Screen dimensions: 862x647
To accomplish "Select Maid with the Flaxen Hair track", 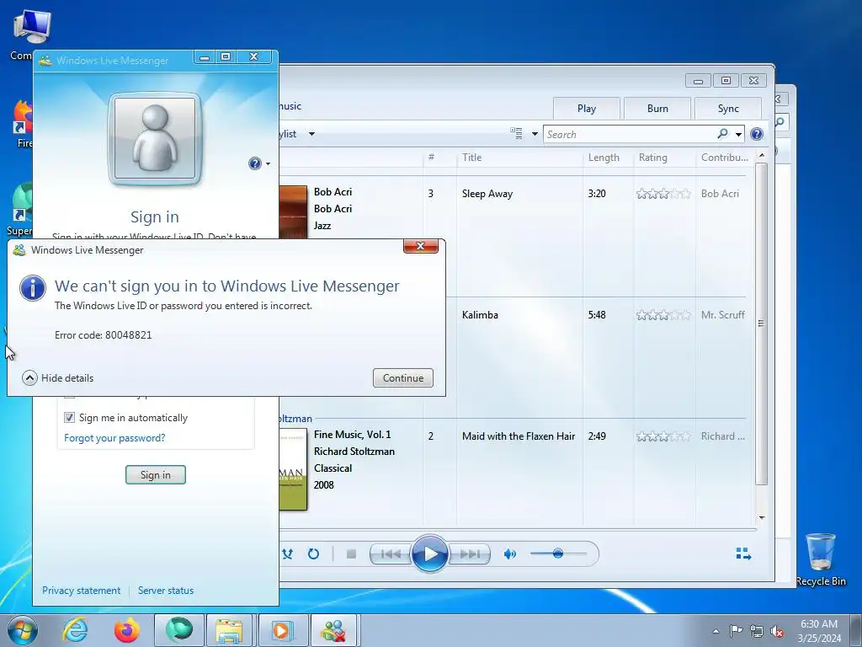I will coord(519,436).
